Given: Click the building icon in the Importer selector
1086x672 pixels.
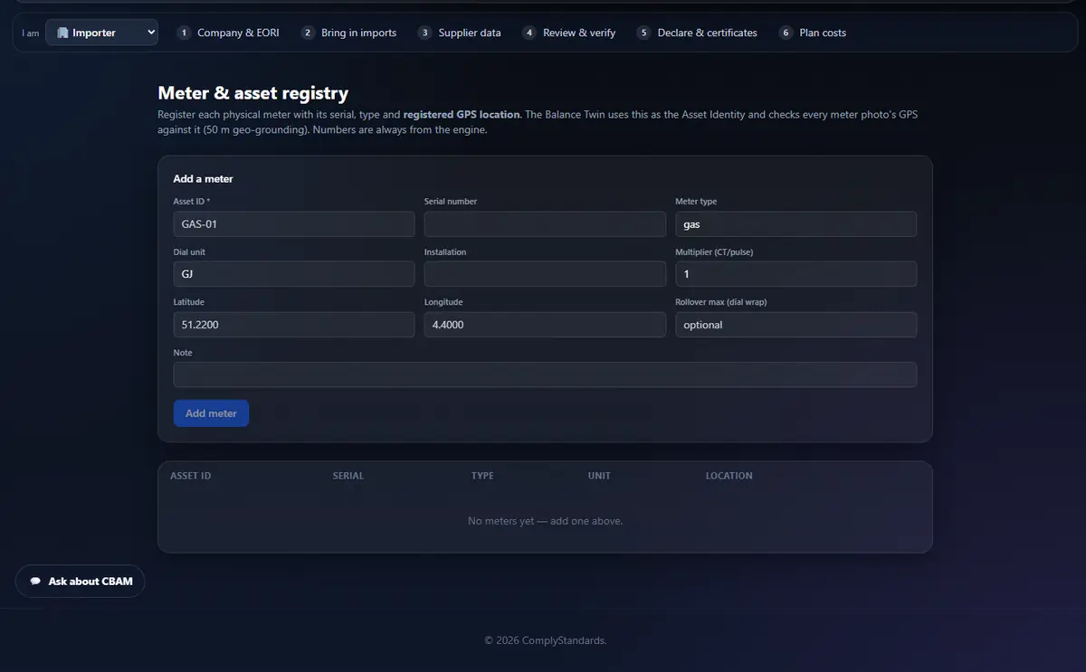Looking at the screenshot, I should point(62,33).
